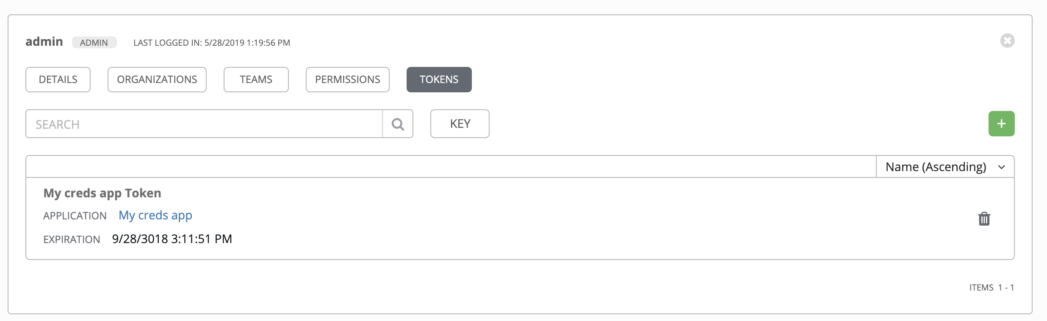
Task: Switch to the Details tab
Action: (x=58, y=80)
